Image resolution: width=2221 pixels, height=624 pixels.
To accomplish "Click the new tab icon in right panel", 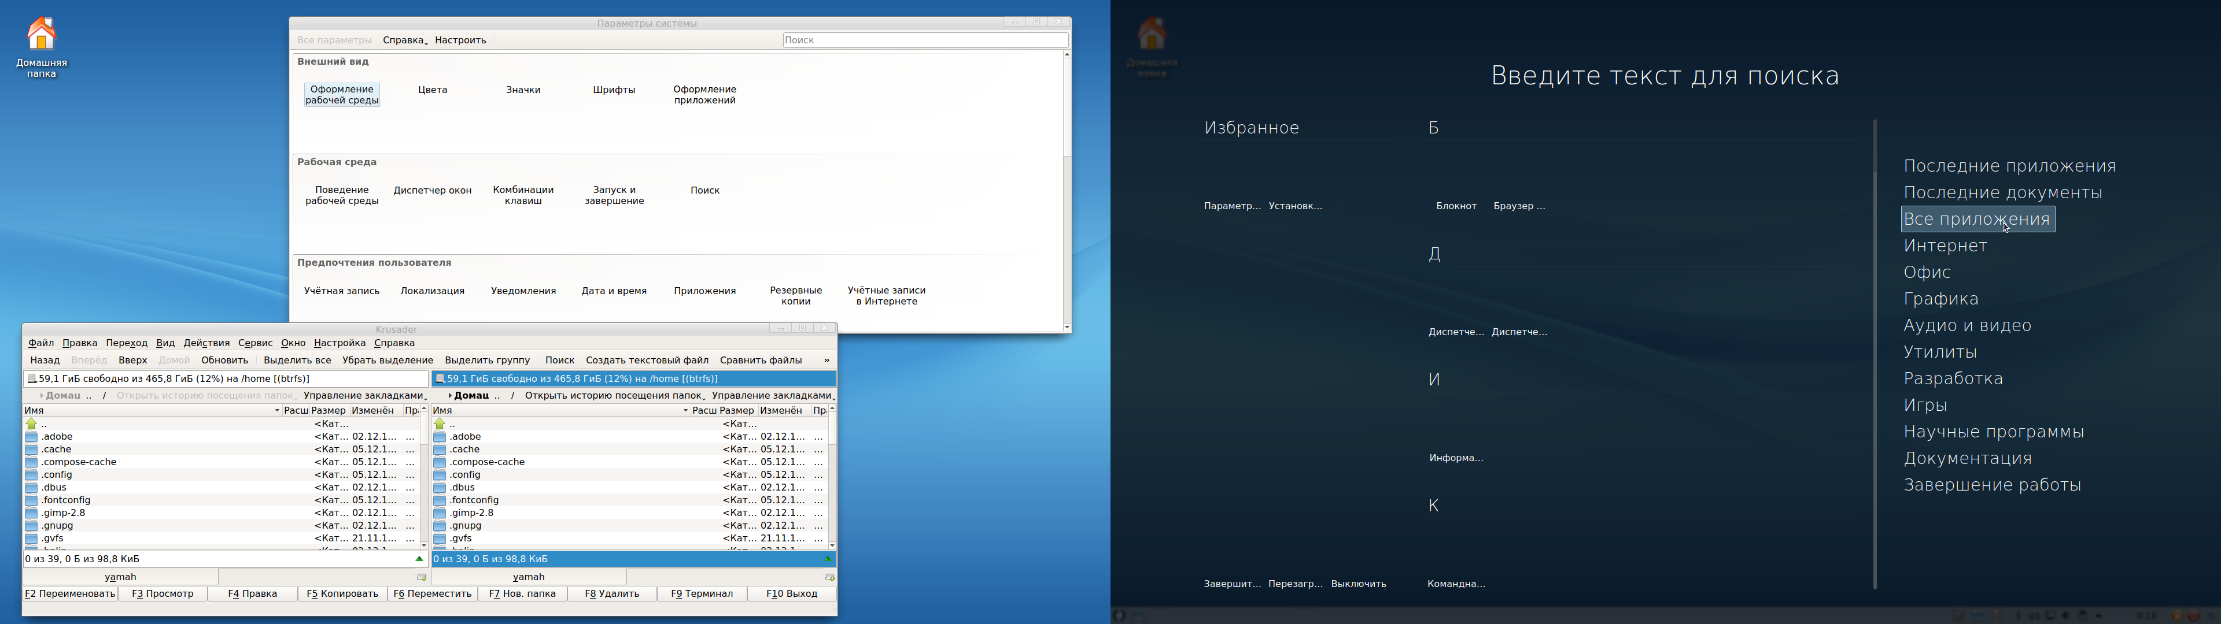I will click(829, 577).
